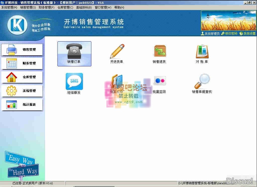Open the 对账单 statement module
The image size is (257, 187).
pyautogui.click(x=202, y=51)
